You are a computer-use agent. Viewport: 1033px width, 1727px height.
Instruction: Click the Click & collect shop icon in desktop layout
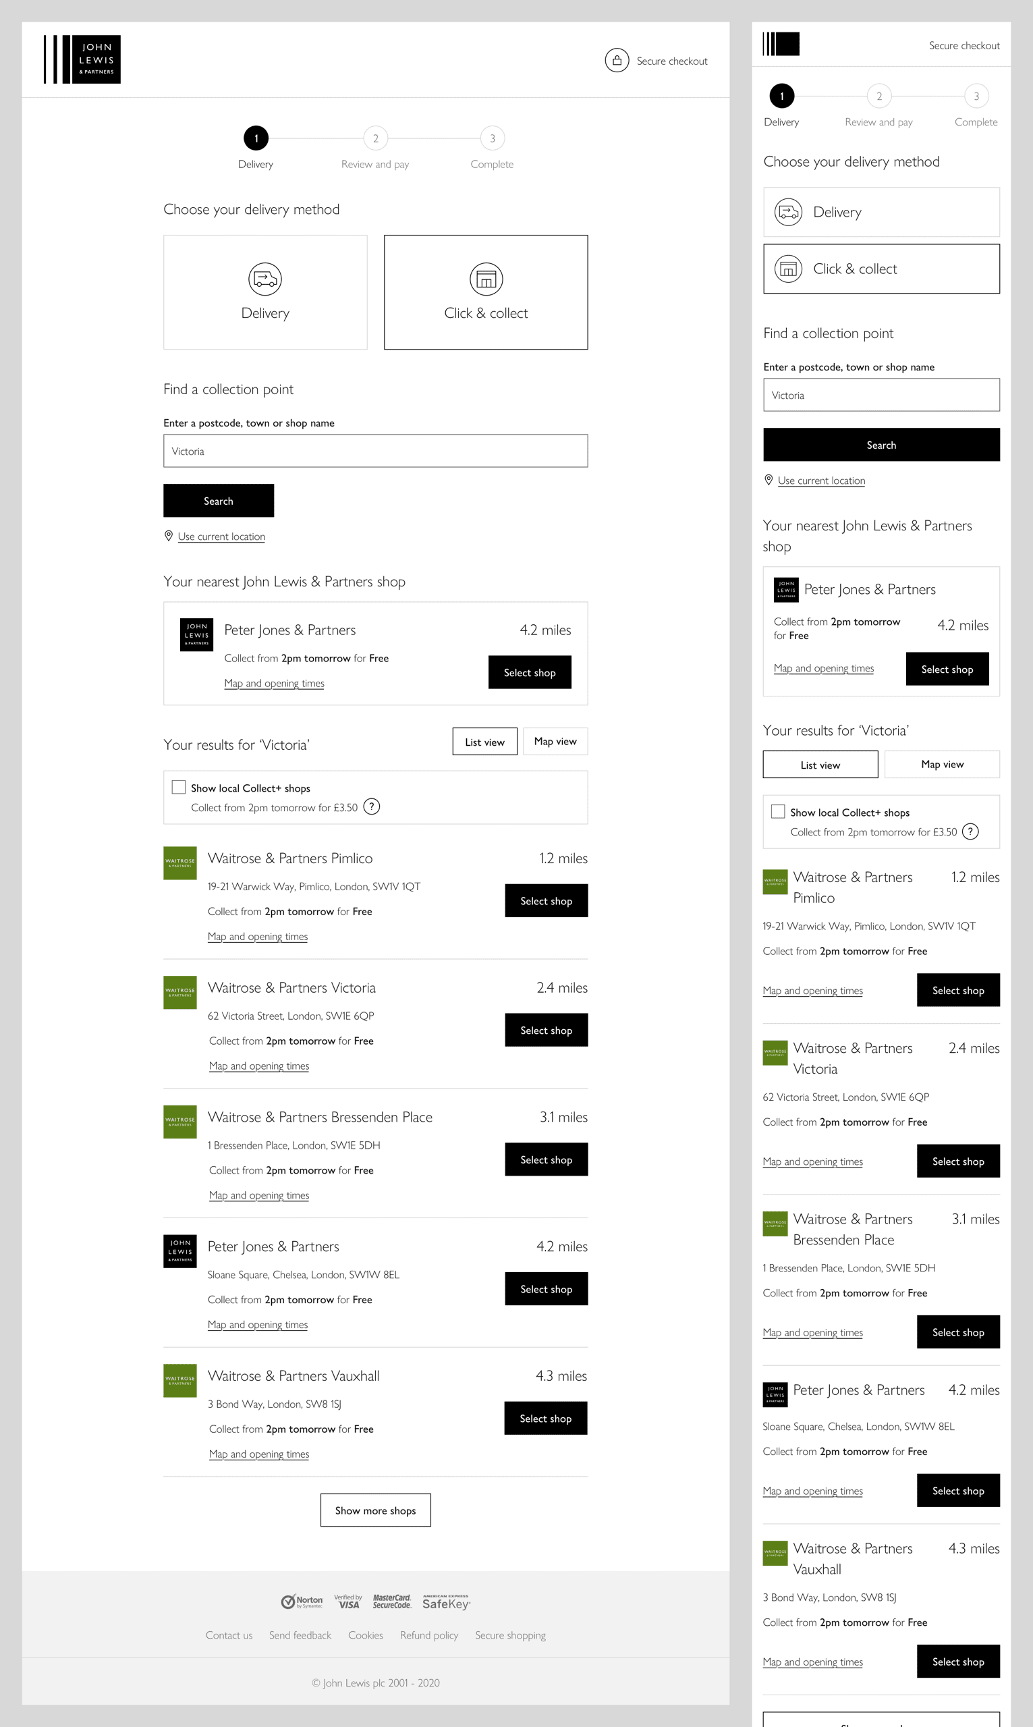pyautogui.click(x=486, y=279)
